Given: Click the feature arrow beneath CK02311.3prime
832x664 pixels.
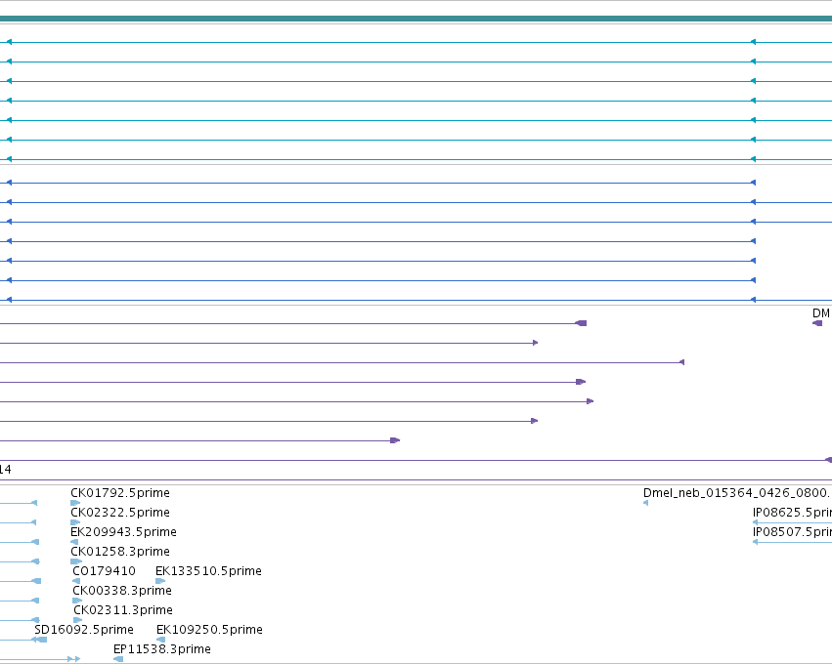Looking at the screenshot, I should pyautogui.click(x=78, y=620).
